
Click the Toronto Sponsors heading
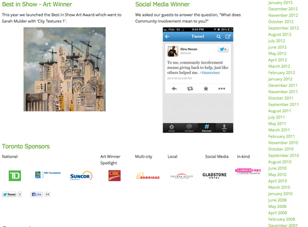pos(26,146)
